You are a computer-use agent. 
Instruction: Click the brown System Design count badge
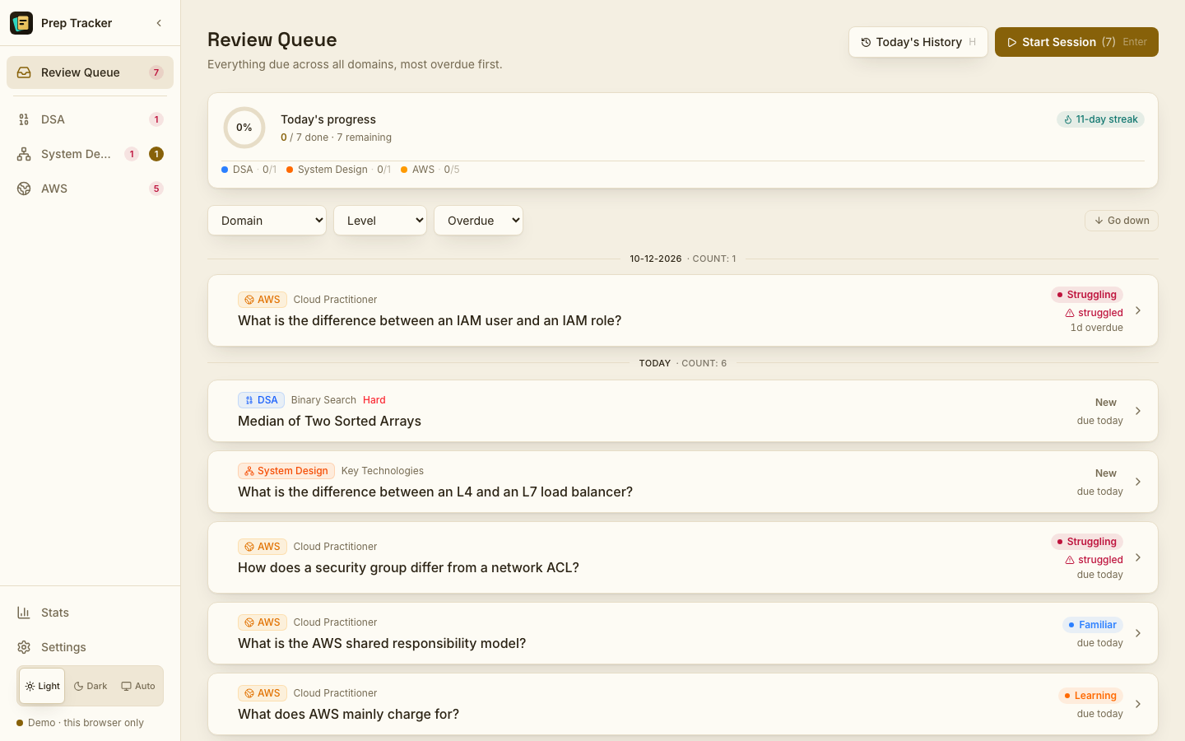tap(156, 154)
